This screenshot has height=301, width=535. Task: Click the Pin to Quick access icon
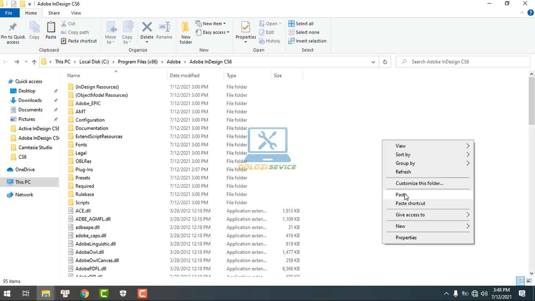[13, 27]
